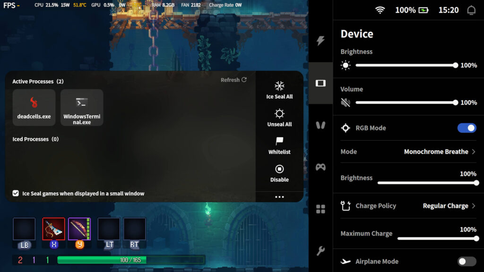Click the empty LB skill slot

pos(24,229)
